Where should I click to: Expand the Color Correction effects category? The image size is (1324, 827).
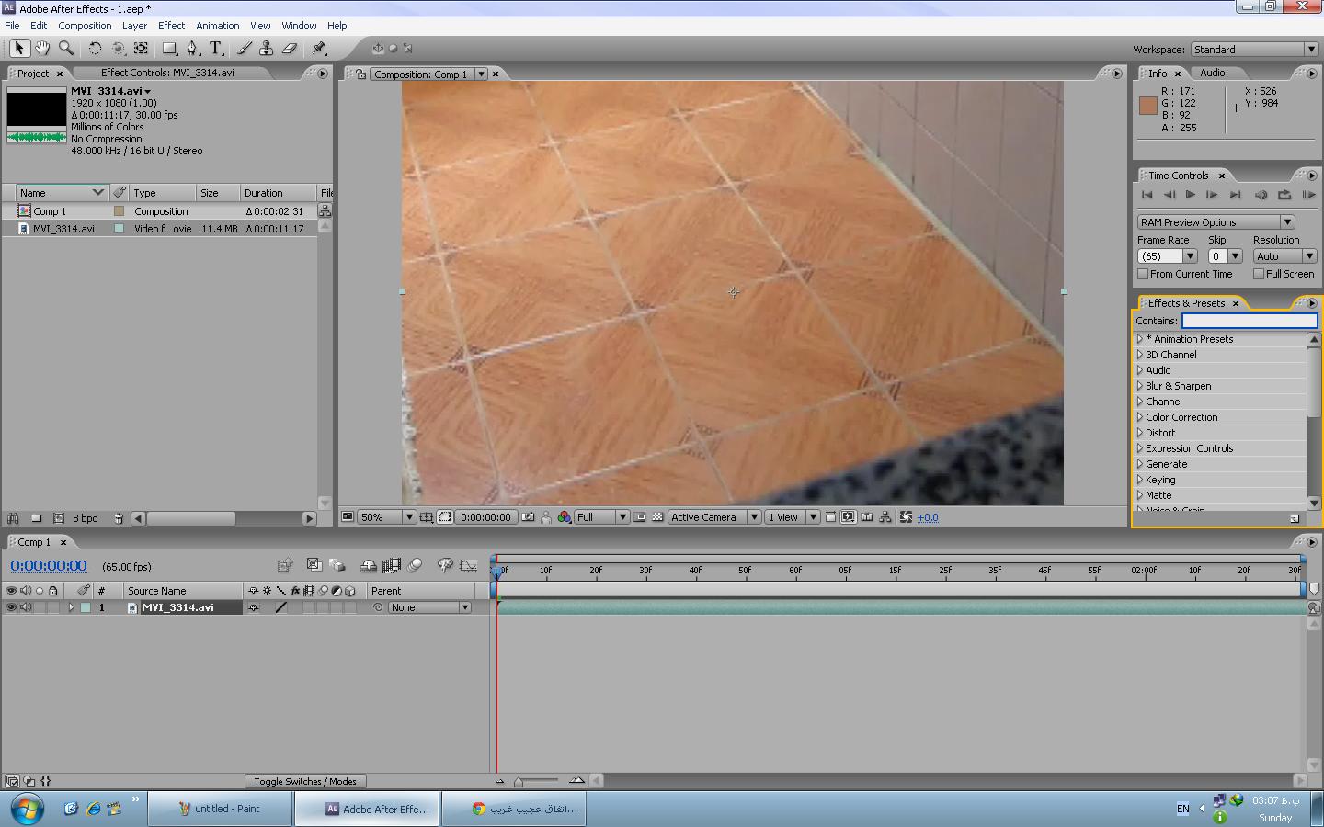[x=1140, y=417]
